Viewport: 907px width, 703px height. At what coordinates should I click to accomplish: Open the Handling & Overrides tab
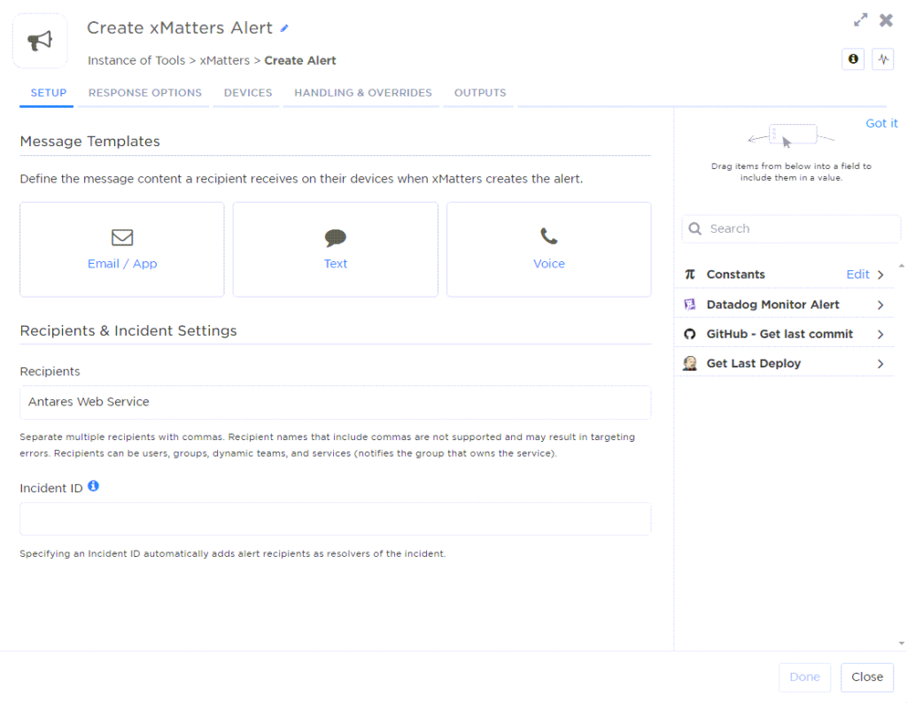pyautogui.click(x=360, y=93)
